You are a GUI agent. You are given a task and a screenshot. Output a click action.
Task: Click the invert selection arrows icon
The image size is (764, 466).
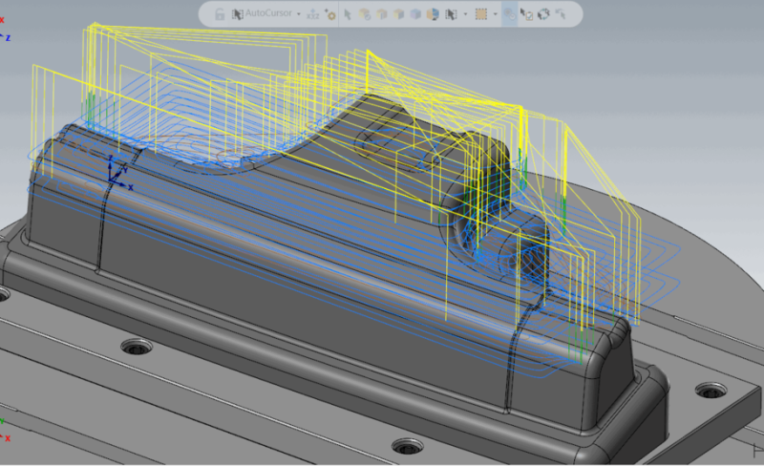coord(543,14)
